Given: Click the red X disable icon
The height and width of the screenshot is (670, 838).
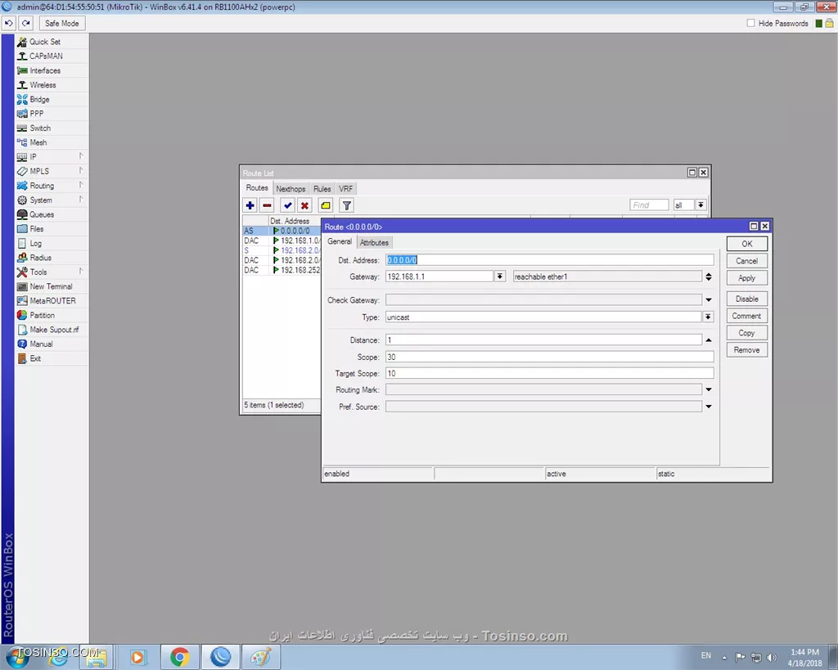Looking at the screenshot, I should tap(304, 205).
